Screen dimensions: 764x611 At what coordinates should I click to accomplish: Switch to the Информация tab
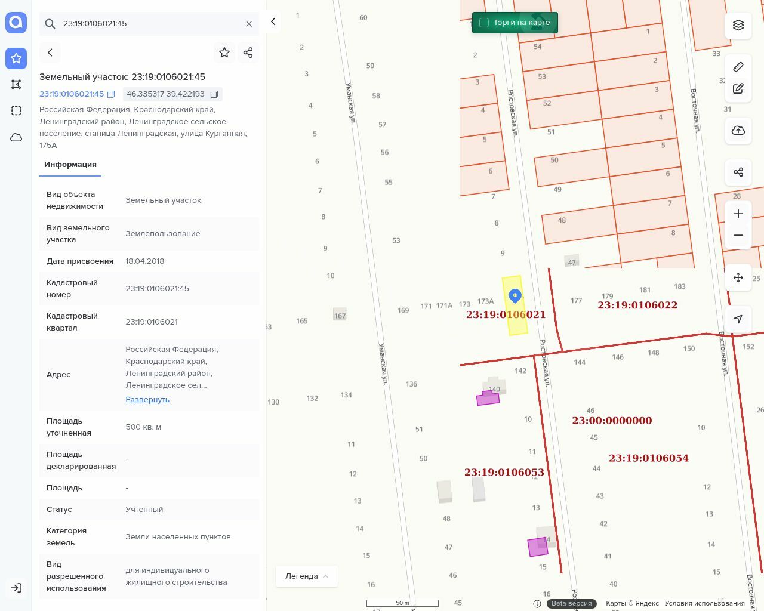[x=70, y=165]
